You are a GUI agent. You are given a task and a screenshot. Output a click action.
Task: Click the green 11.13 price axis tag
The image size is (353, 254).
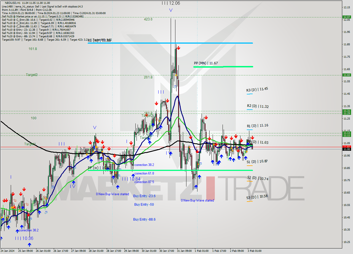[x=347, y=133]
